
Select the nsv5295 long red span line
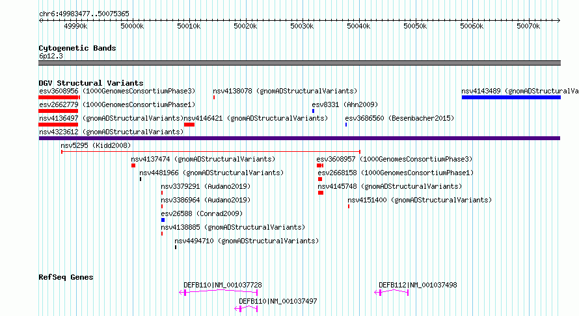coord(211,152)
